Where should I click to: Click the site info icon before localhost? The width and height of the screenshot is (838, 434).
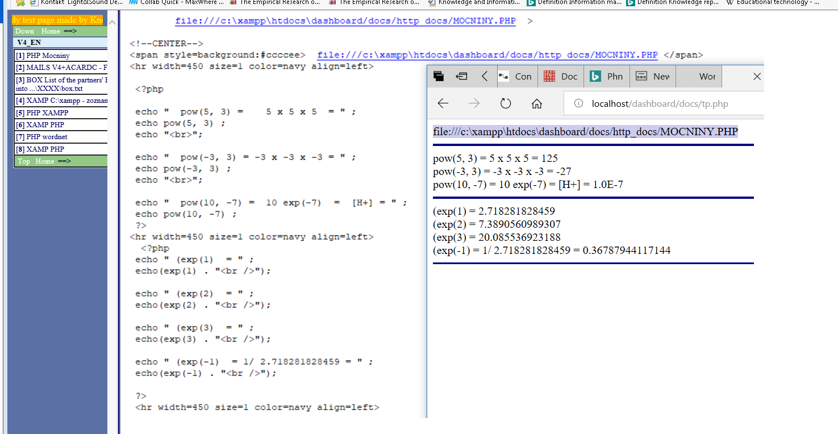(x=578, y=103)
